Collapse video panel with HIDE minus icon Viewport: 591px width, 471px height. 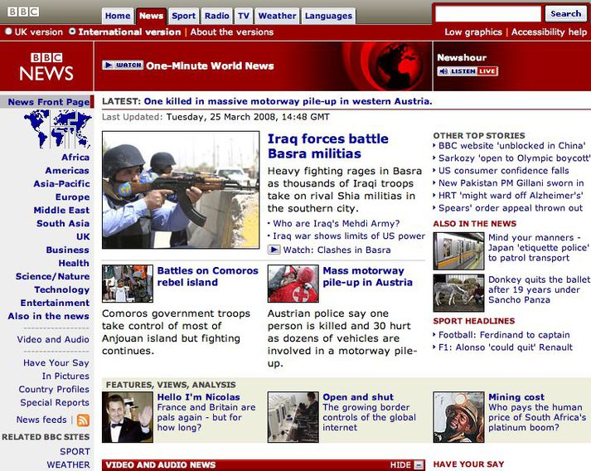click(x=419, y=465)
